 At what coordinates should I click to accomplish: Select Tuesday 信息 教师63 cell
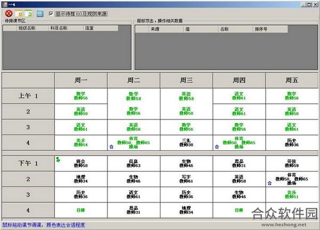pos(134,164)
